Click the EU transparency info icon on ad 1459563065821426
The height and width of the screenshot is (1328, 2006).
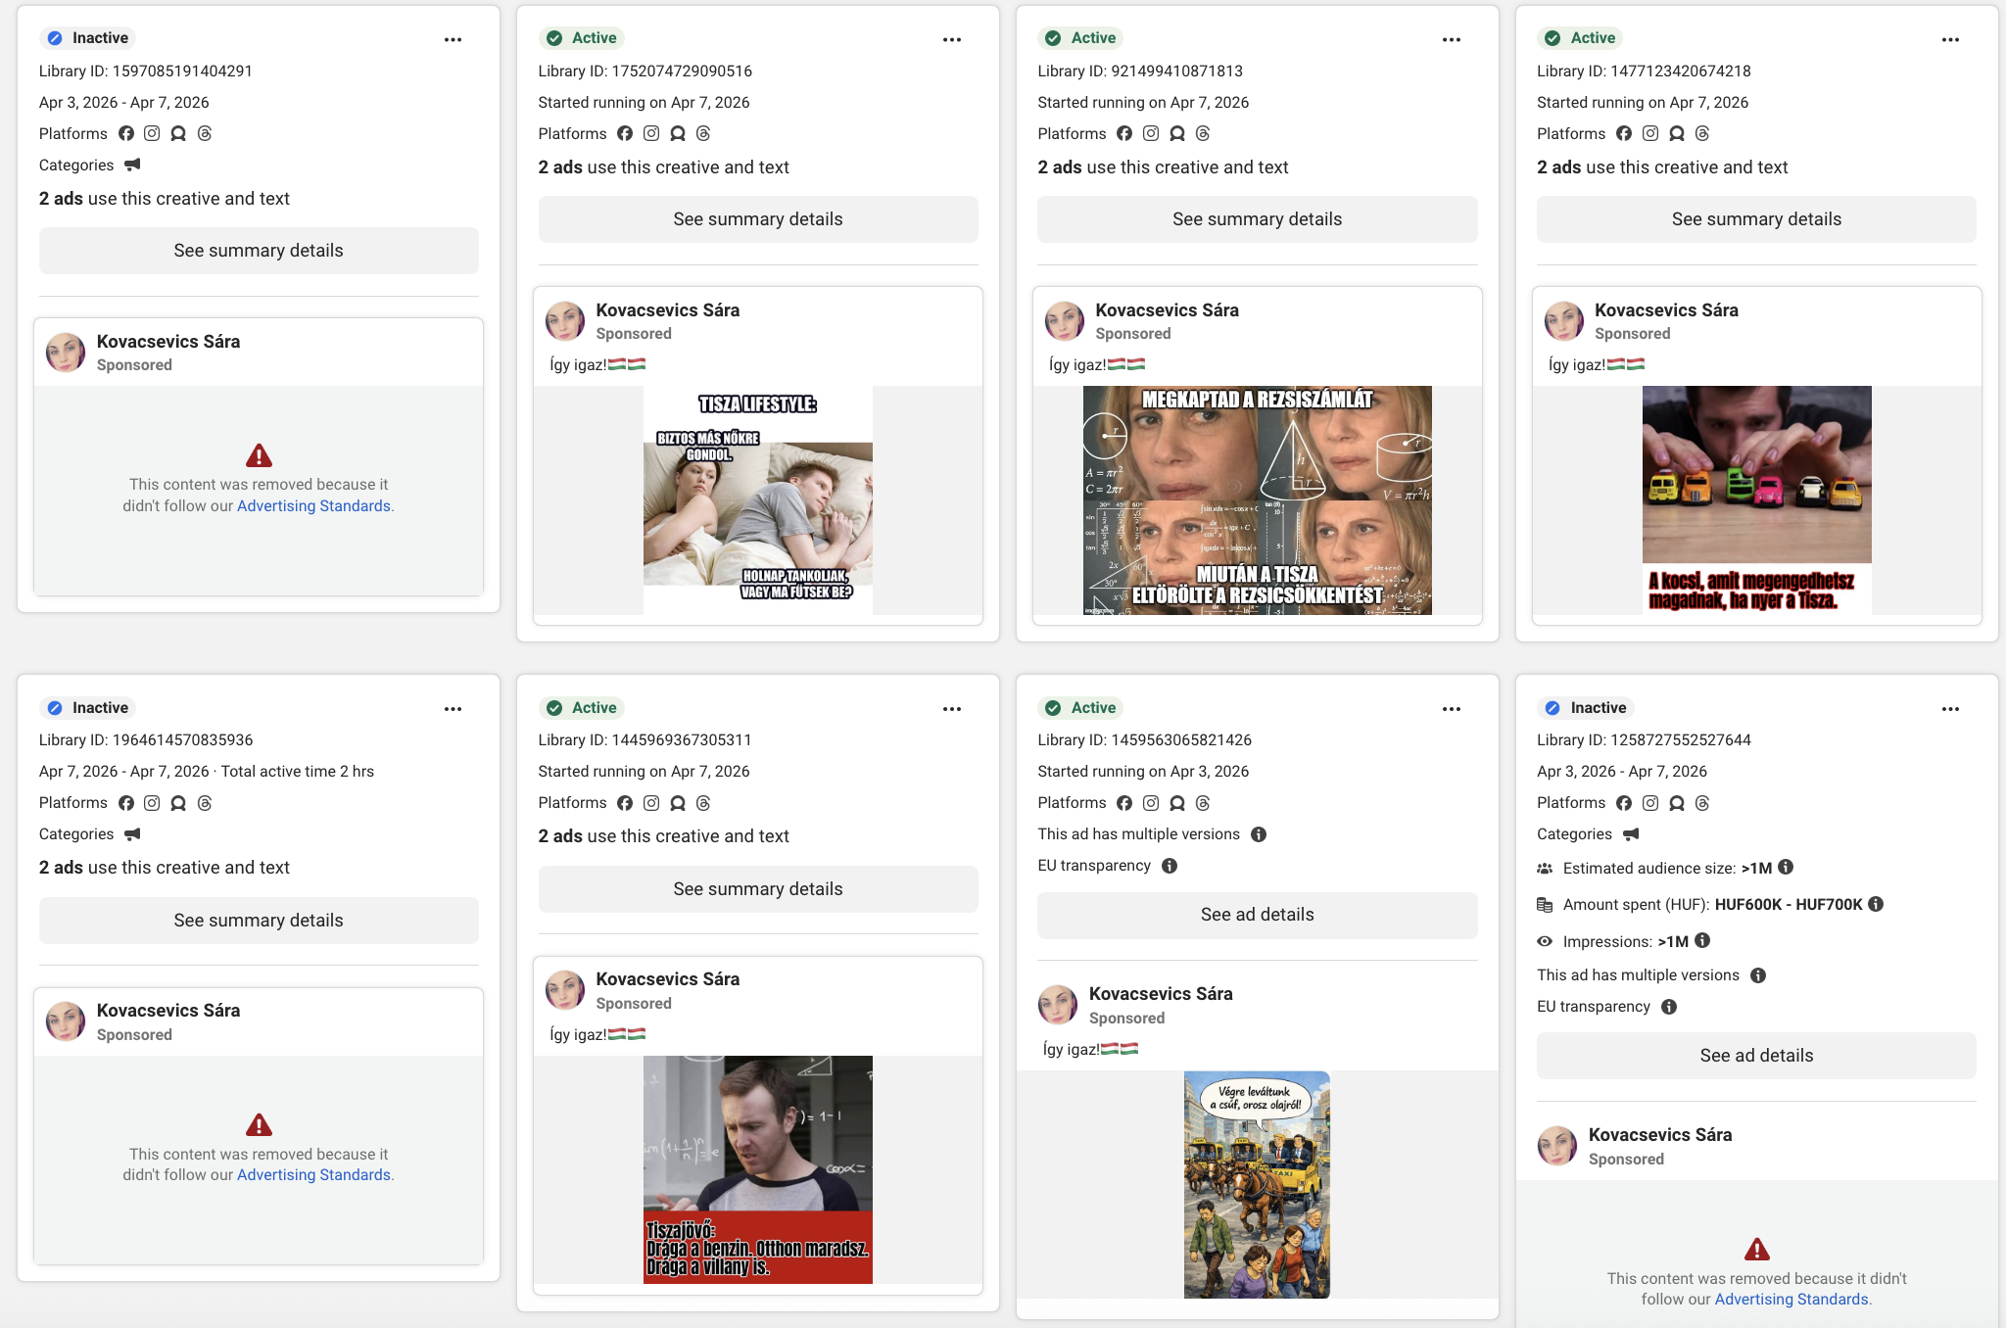click(1170, 865)
